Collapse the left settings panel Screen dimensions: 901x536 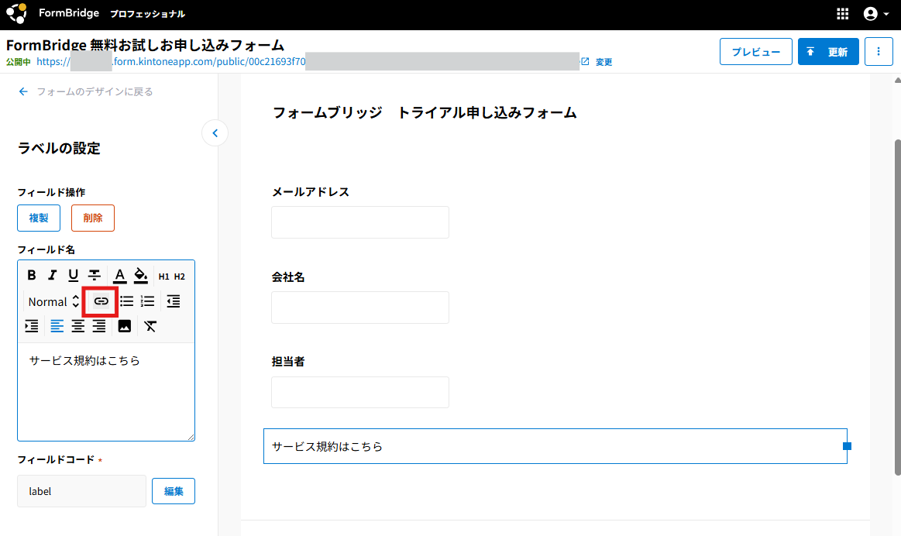tap(215, 133)
